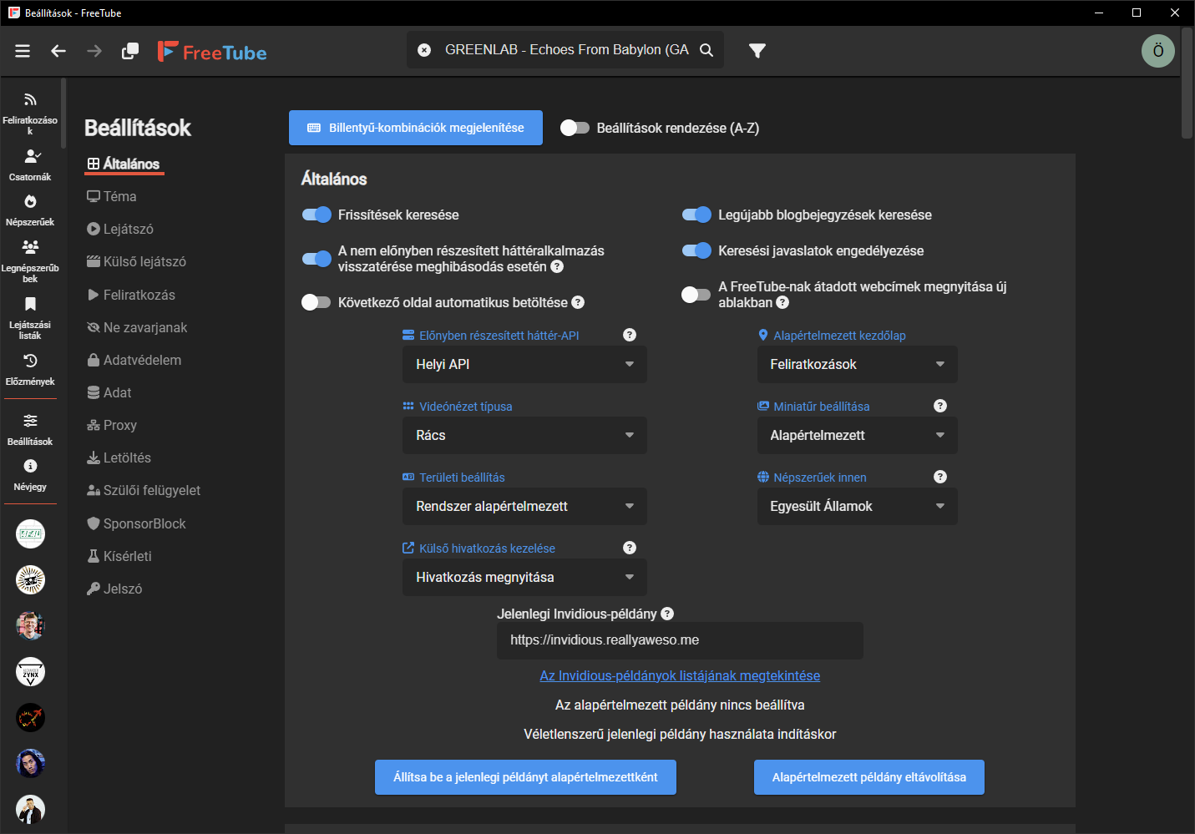
Task: Click the FreeTube logo
Action: [x=212, y=52]
